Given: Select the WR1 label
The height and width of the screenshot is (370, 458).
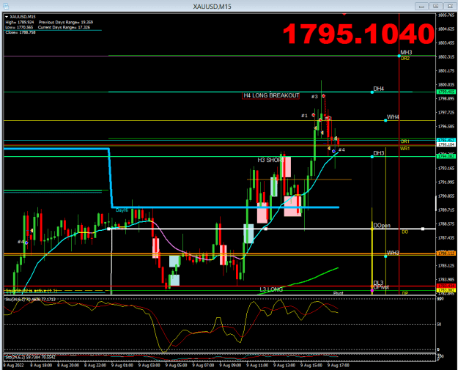Looking at the screenshot, I should [x=405, y=149].
